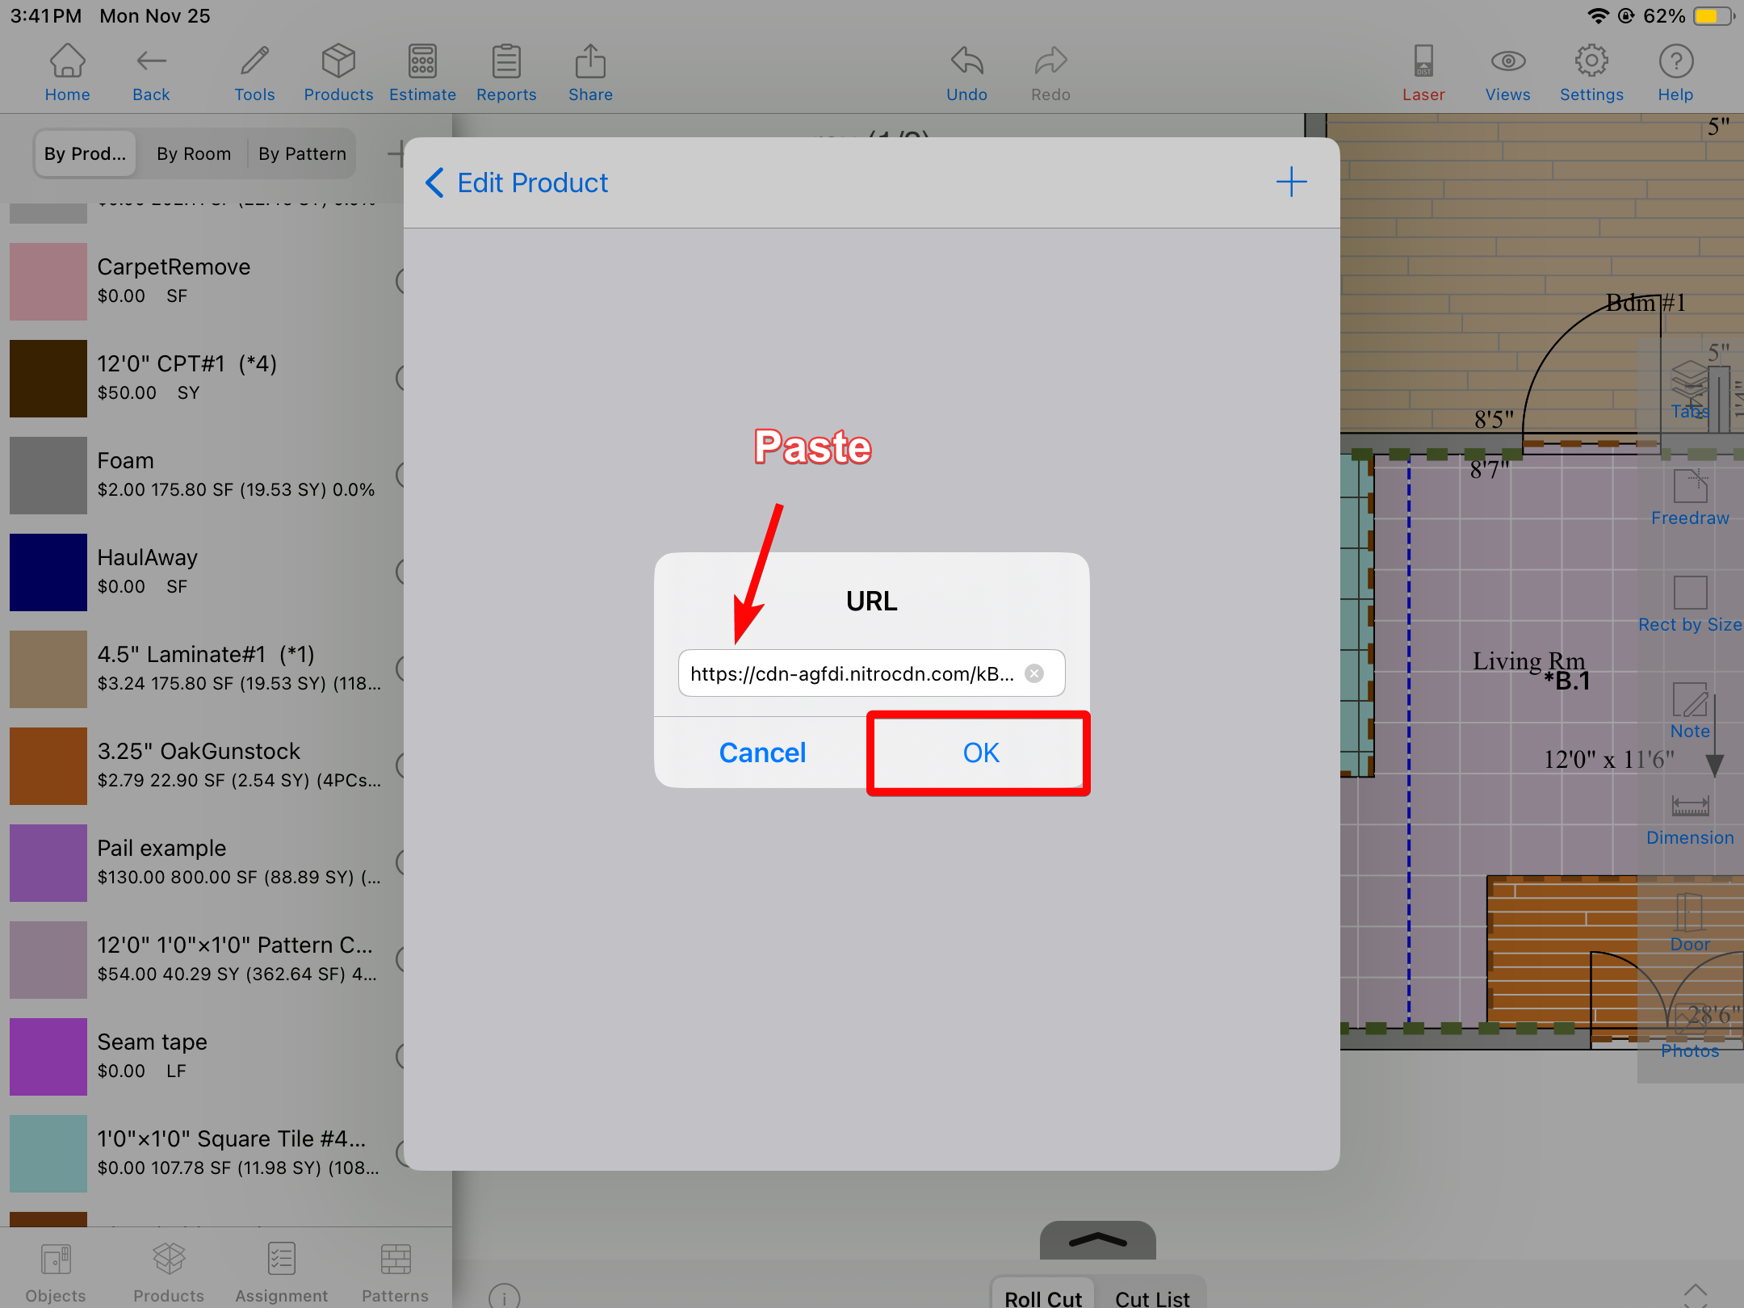1744x1308 pixels.
Task: Select the By Room segment
Action: tap(194, 153)
